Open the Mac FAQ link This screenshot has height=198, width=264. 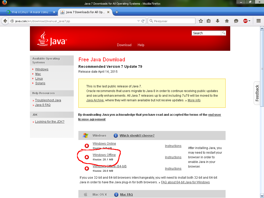[x=126, y=195]
